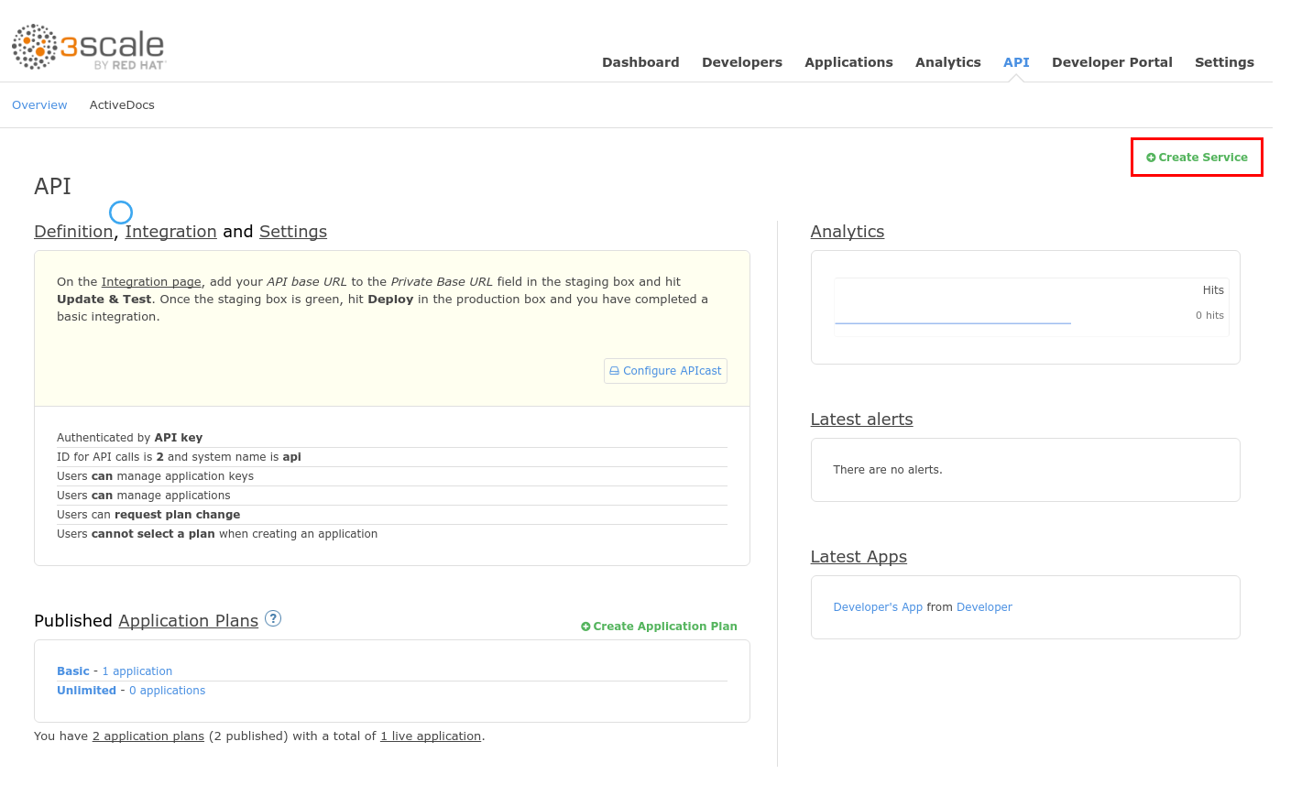Select the Overview tab
1291x785 pixels.
point(39,105)
